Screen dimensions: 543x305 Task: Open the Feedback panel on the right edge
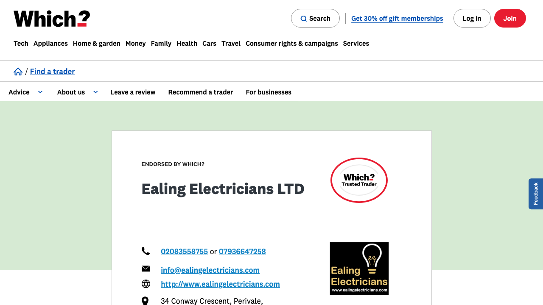[x=536, y=194]
